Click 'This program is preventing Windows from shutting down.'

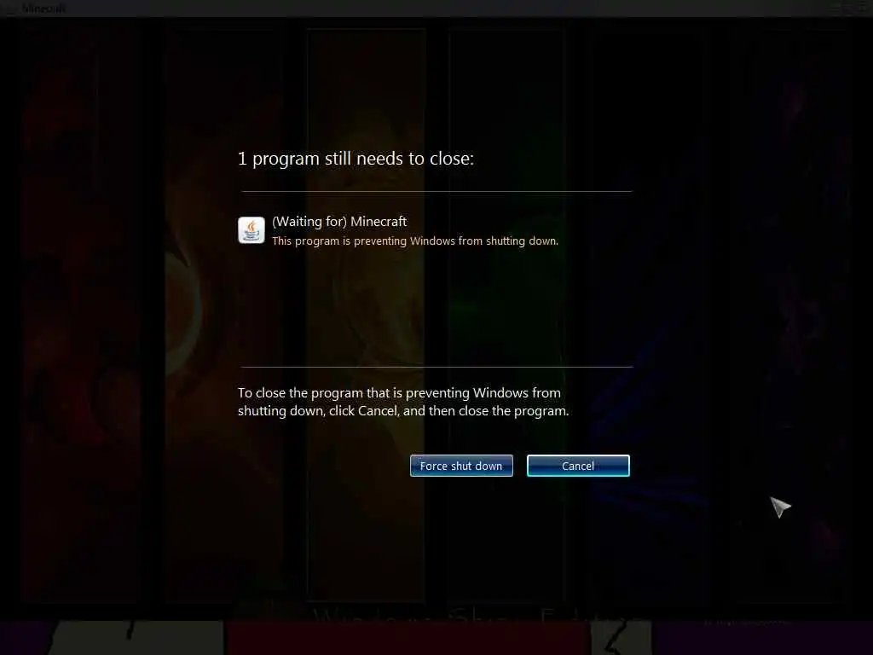(415, 241)
